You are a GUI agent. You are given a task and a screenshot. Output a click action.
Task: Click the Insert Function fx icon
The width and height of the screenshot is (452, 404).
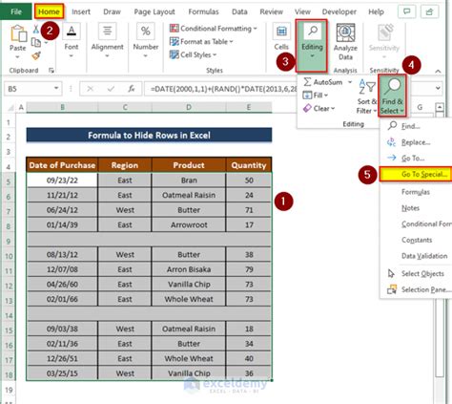coord(132,89)
